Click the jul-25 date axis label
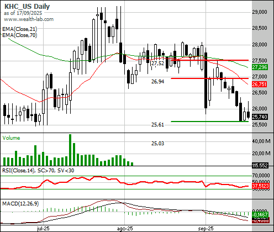Image resolution: width=274 pixels, height=232 pixels. [x=43, y=229]
